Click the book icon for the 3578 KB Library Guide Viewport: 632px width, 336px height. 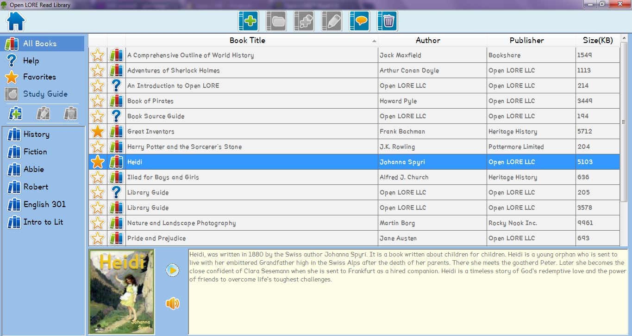click(116, 208)
